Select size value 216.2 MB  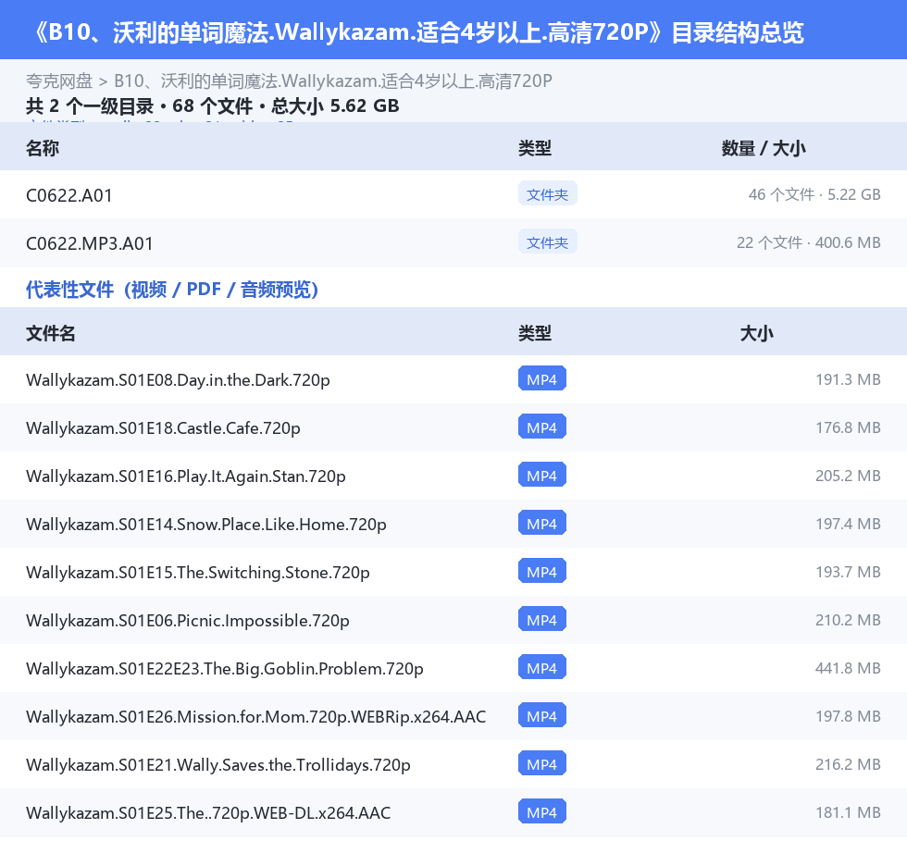[x=848, y=763]
